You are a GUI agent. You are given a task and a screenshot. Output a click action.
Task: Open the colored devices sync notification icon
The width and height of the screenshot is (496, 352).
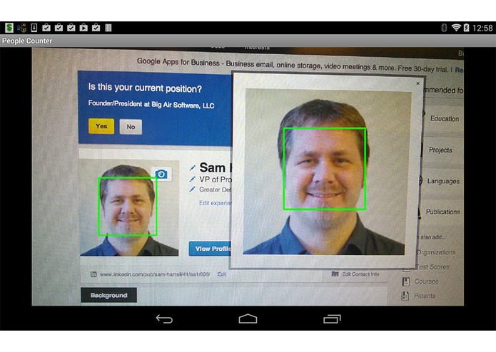point(22,28)
